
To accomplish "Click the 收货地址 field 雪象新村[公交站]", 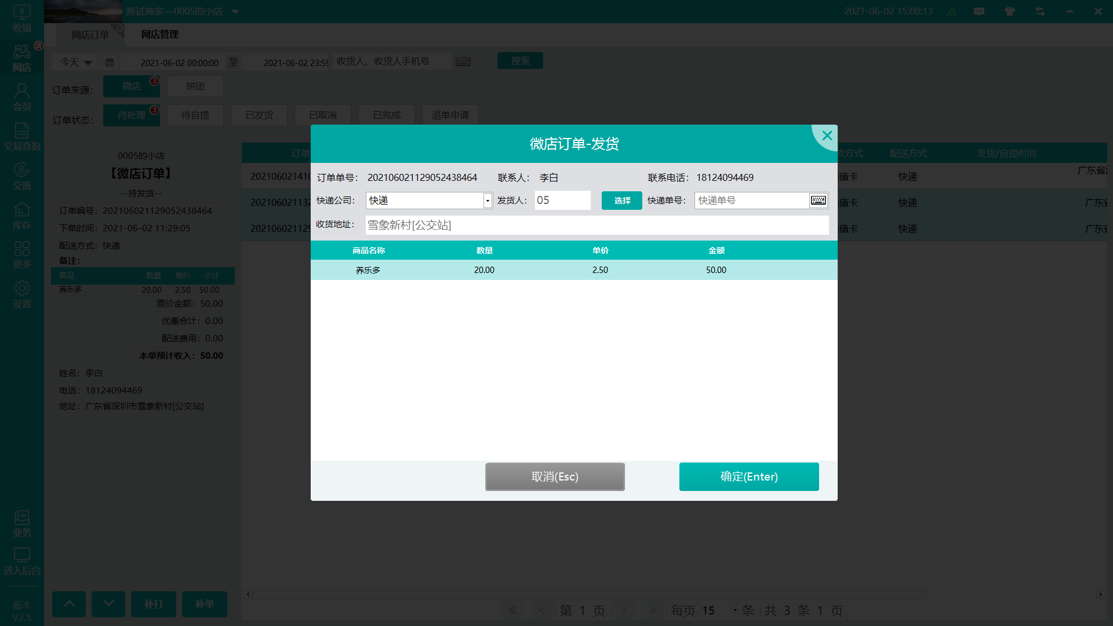I will point(597,225).
